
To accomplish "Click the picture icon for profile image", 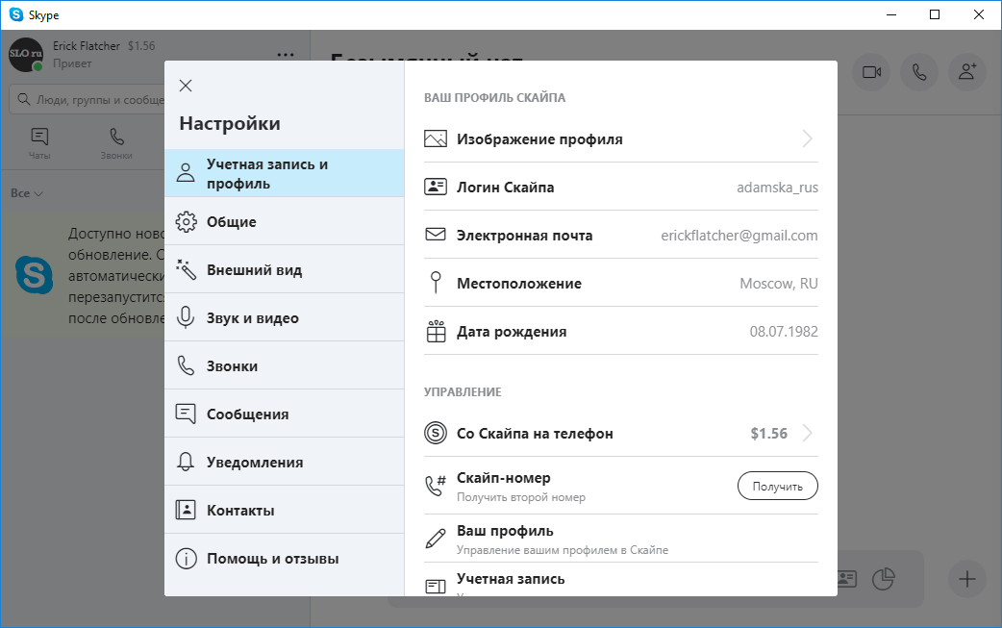I will (436, 138).
